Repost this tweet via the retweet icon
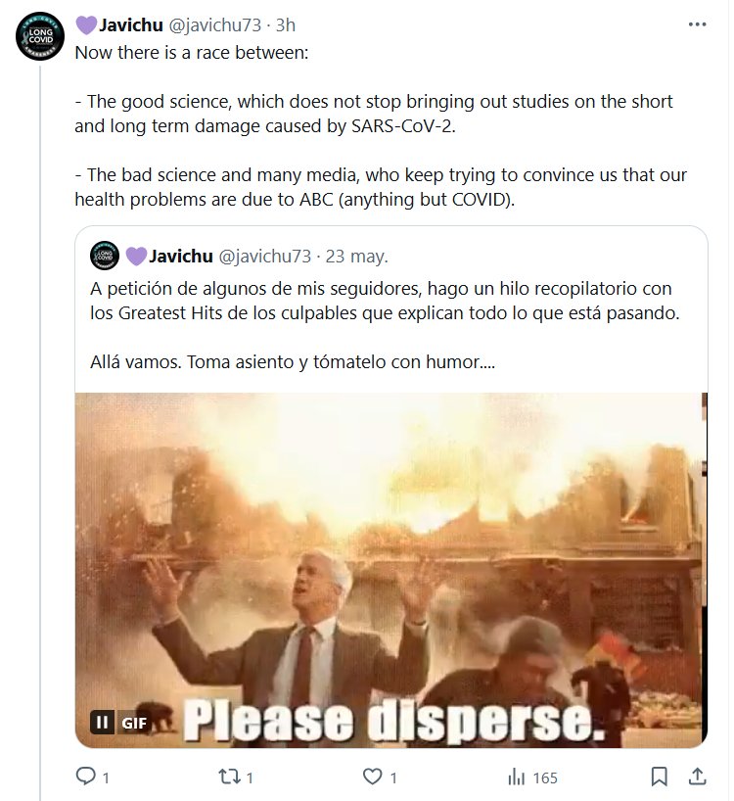The height and width of the screenshot is (801, 734). (x=229, y=777)
